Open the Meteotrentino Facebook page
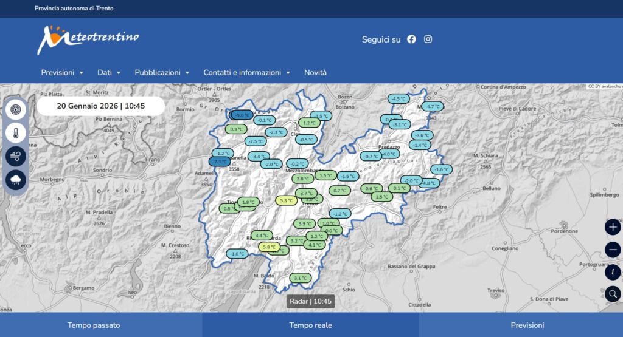This screenshot has width=623, height=337. coord(411,39)
